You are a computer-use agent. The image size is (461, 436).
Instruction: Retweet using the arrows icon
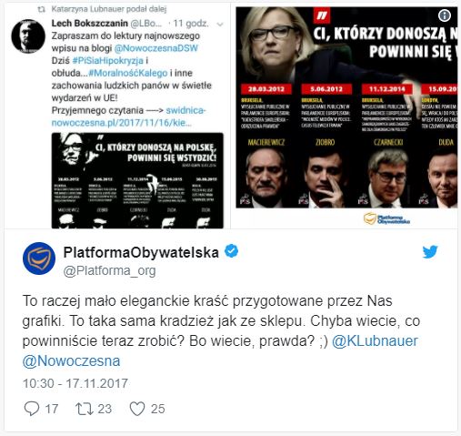click(x=85, y=409)
